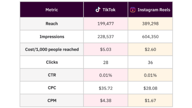Click the $1.67 CPM cell
The height and width of the screenshot is (108, 192).
150,101
